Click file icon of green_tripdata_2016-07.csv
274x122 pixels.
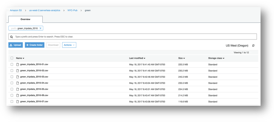(x=18, y=102)
